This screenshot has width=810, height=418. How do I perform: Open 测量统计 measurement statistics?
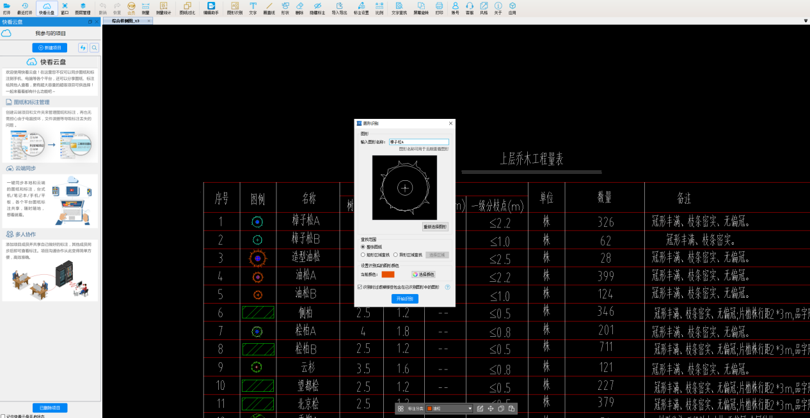pyautogui.click(x=163, y=8)
